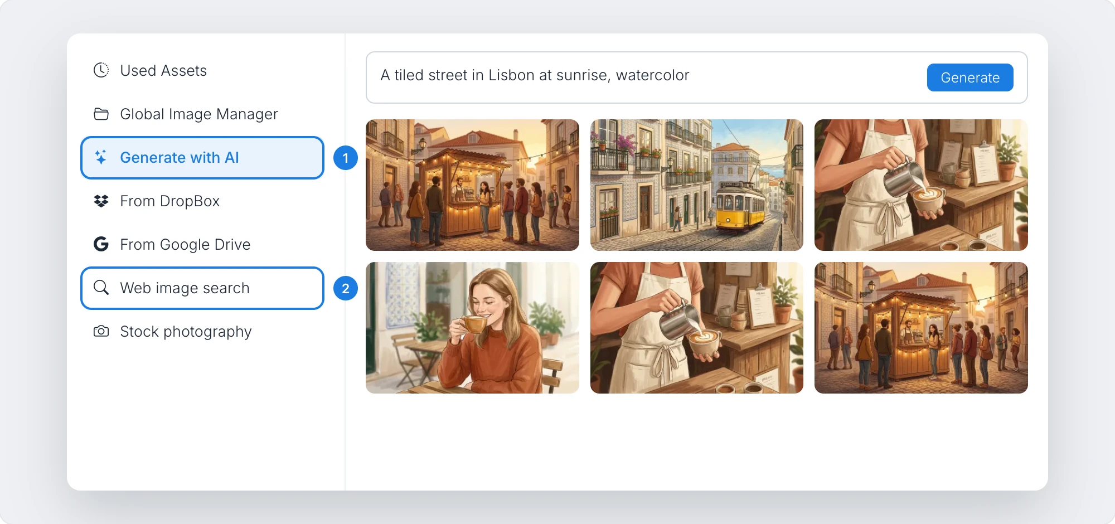Screen dimensions: 1115x524
Task: Select the top-row barista pouring latte image
Action: 921,185
